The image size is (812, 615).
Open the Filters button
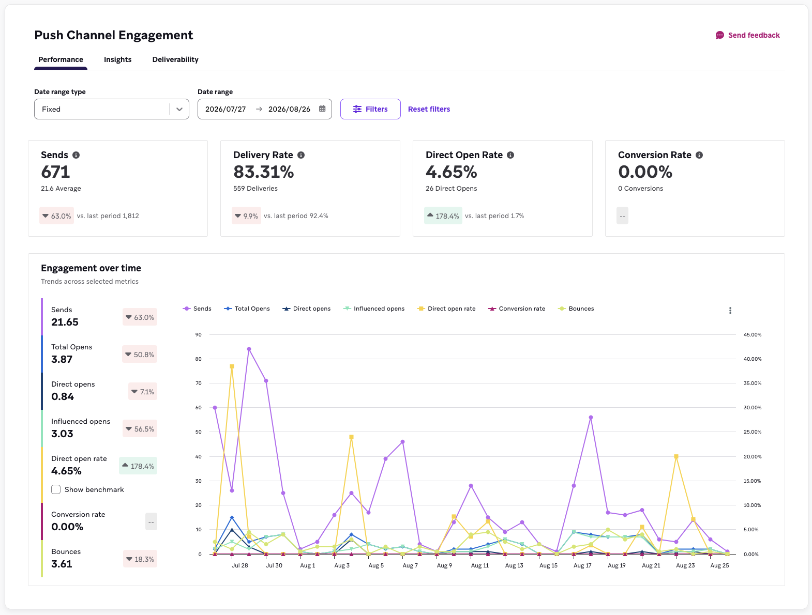(x=370, y=109)
